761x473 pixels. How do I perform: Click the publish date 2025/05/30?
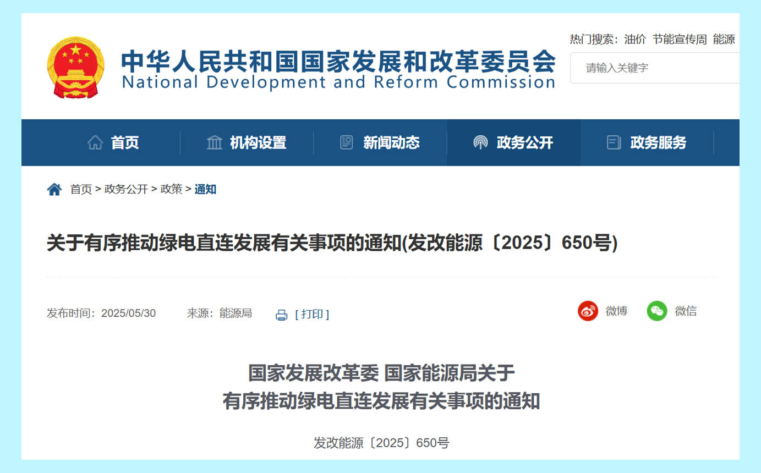click(128, 313)
